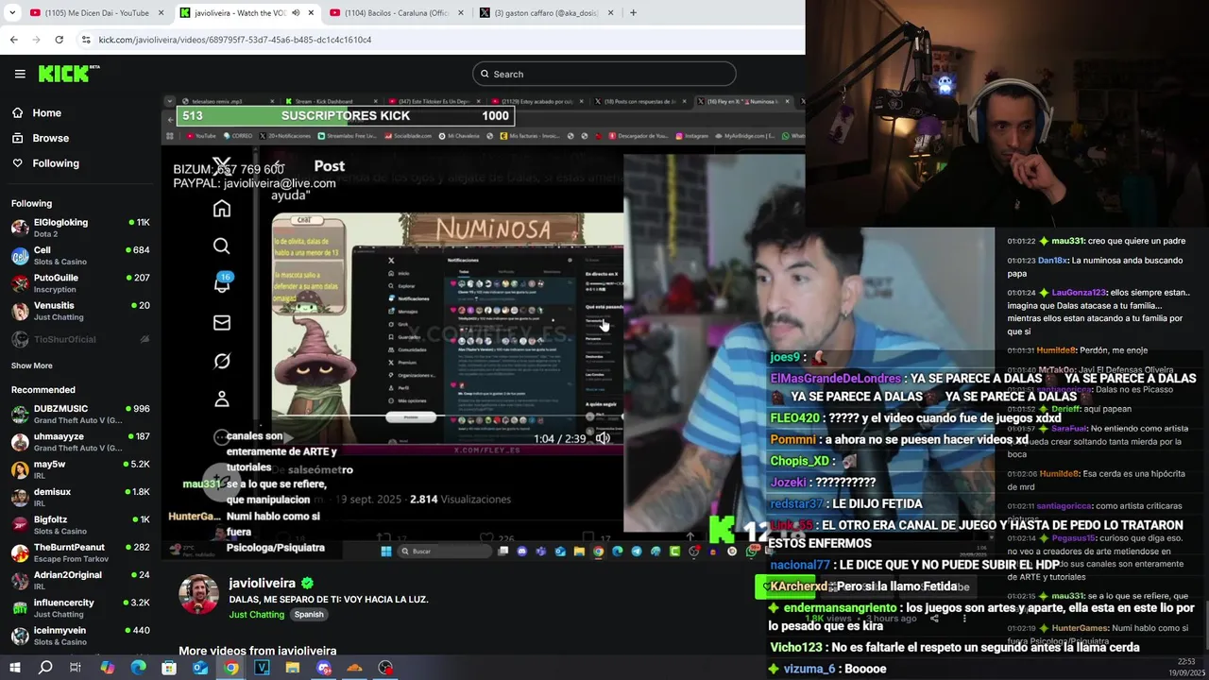Mute the javioliveira tab via speaker icon
1209x680 pixels.
point(296,12)
